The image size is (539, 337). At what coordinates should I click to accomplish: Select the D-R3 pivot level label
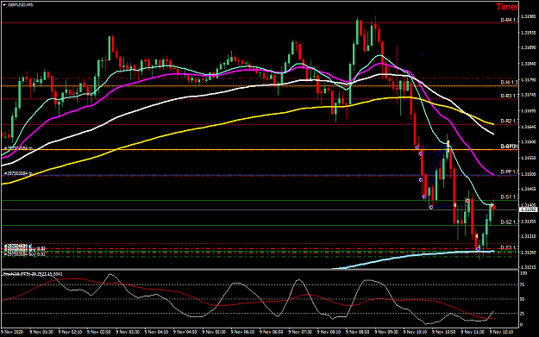point(509,96)
